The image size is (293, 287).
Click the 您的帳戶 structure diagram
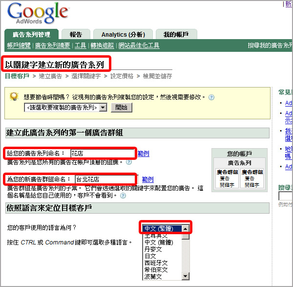coord(239,170)
